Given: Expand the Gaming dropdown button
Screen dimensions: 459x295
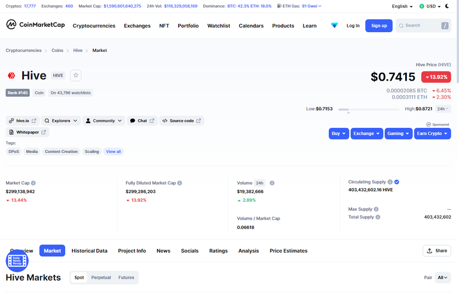Looking at the screenshot, I should [399, 134].
